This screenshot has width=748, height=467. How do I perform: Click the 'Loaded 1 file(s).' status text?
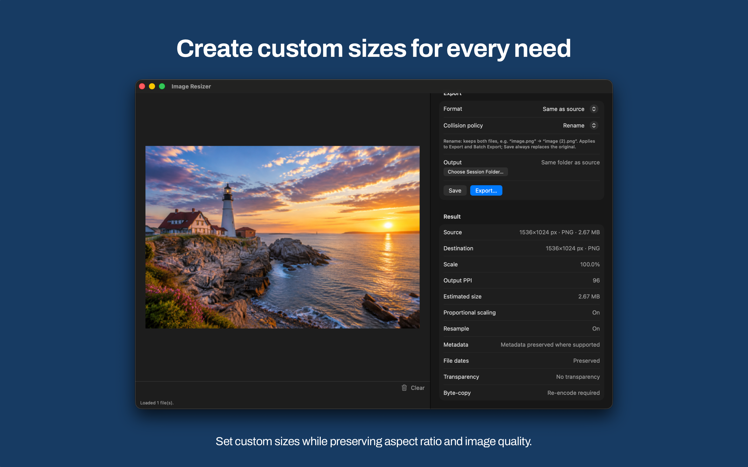157,403
